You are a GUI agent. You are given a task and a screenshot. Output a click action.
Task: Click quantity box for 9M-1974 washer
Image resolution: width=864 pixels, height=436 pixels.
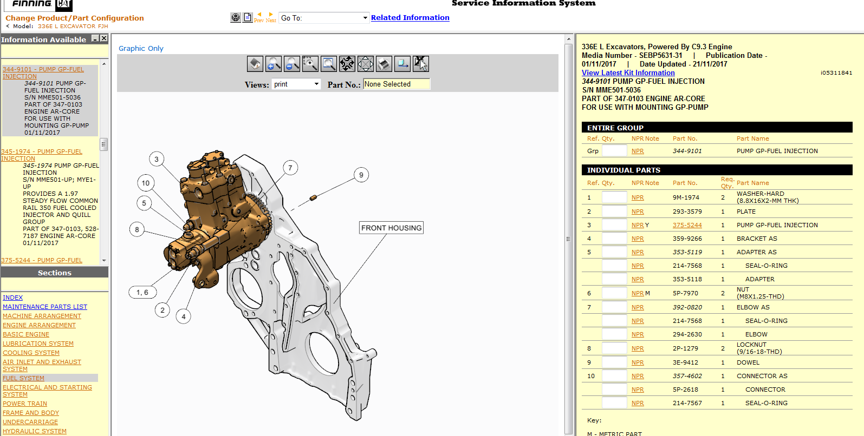614,197
